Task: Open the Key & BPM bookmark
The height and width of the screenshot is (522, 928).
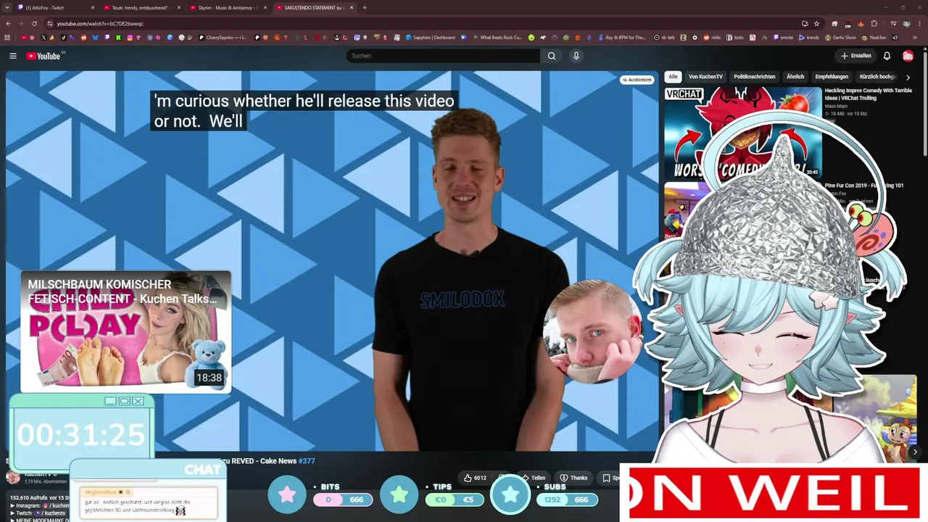Action: (621, 37)
